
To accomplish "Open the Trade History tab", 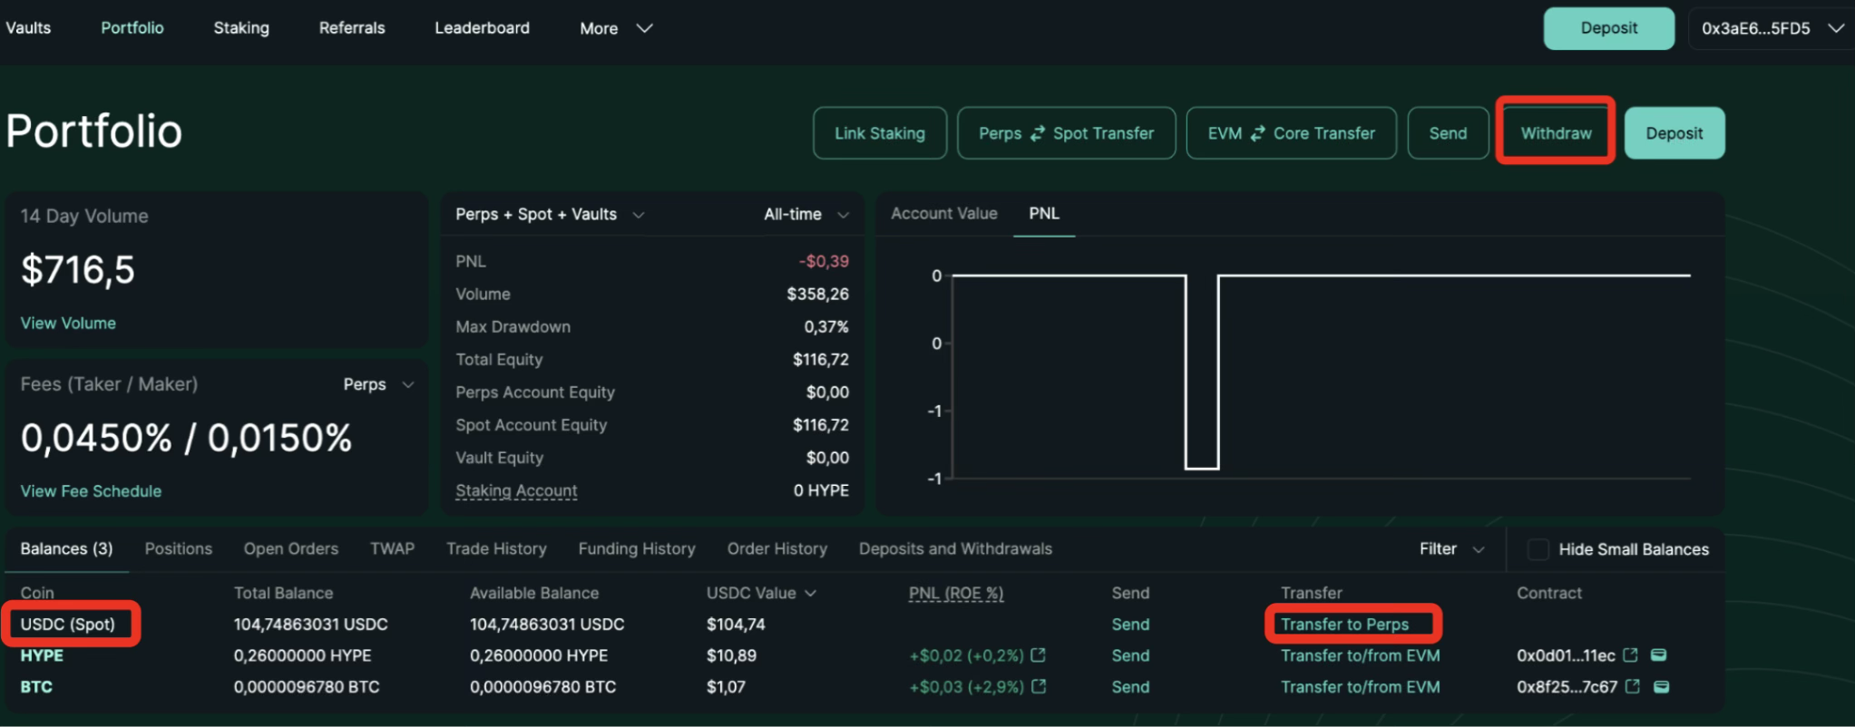I will (496, 549).
